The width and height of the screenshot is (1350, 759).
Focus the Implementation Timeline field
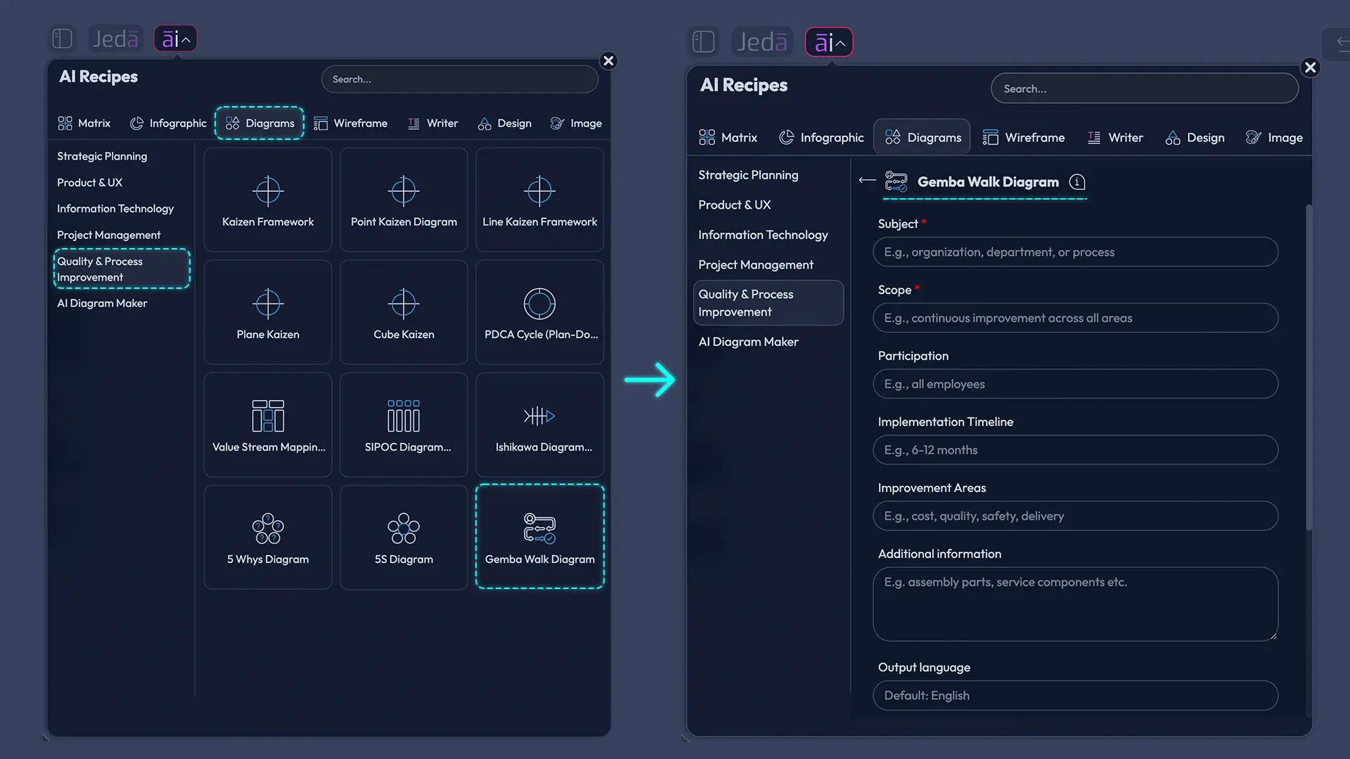(x=1075, y=450)
